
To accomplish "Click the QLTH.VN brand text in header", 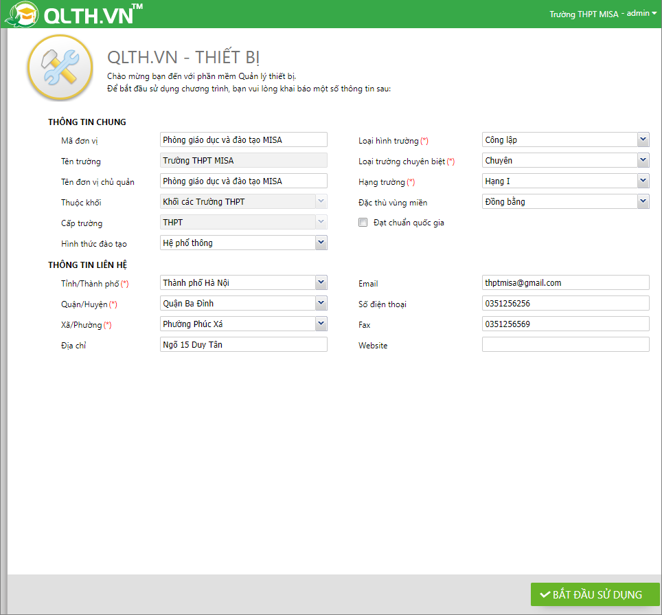I will 93,15.
